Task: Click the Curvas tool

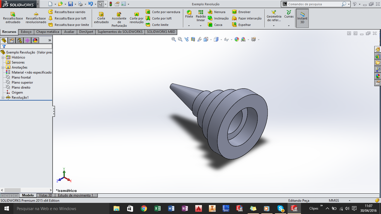Action: click(289, 14)
